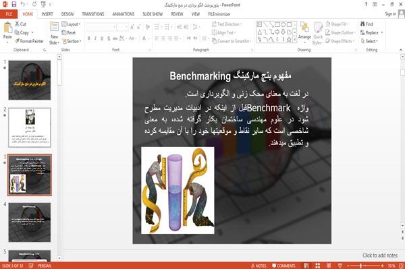Open the FILEminimizer tab
This screenshot has height=269, width=405.
click(219, 14)
